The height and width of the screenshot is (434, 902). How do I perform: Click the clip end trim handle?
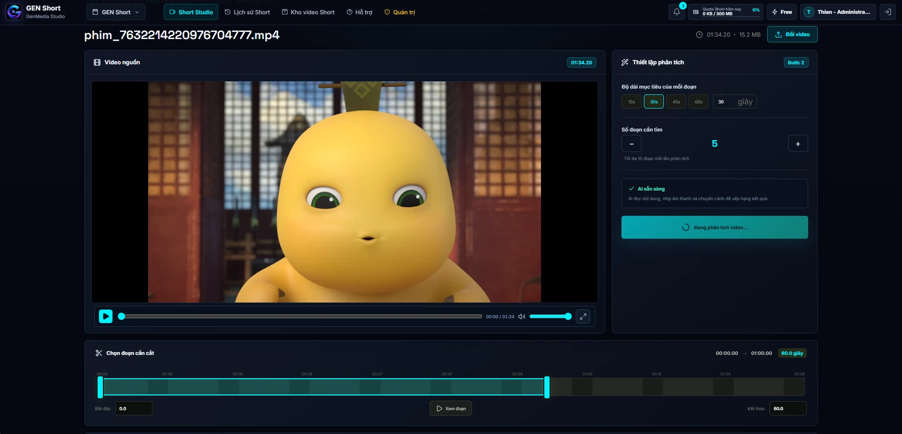coord(547,387)
